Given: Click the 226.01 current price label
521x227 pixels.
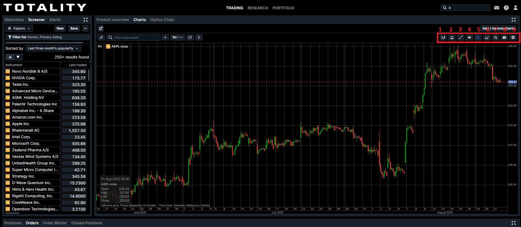Looking at the screenshot, I should (512, 82).
